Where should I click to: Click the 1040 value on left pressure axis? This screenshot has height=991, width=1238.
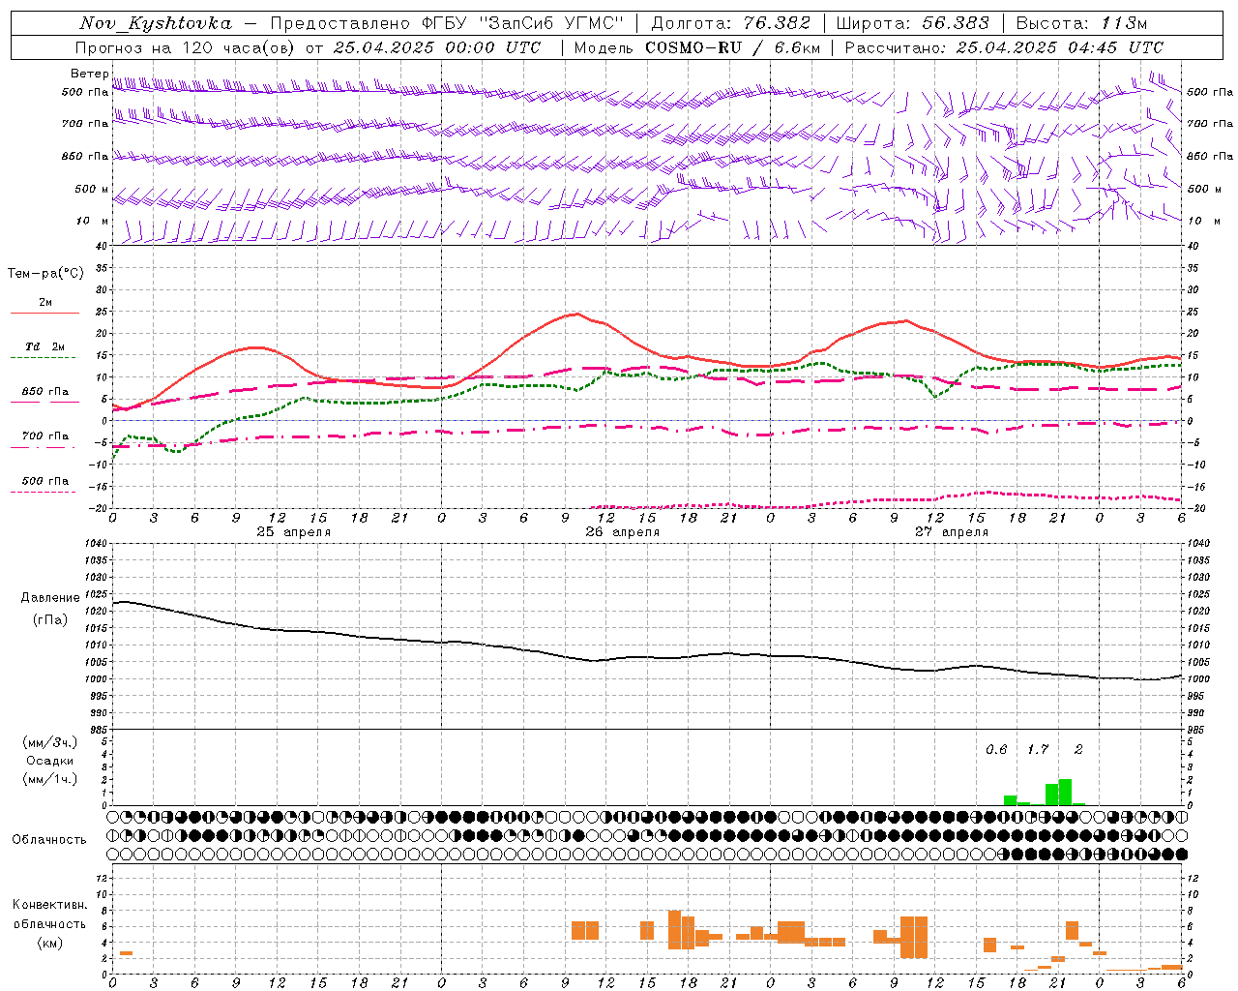94,544
